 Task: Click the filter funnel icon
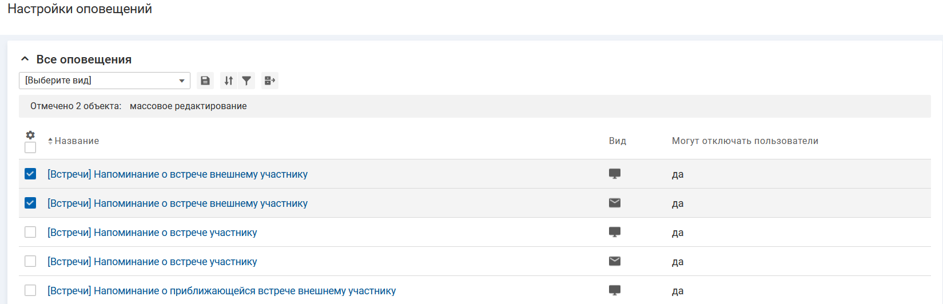pyautogui.click(x=246, y=81)
